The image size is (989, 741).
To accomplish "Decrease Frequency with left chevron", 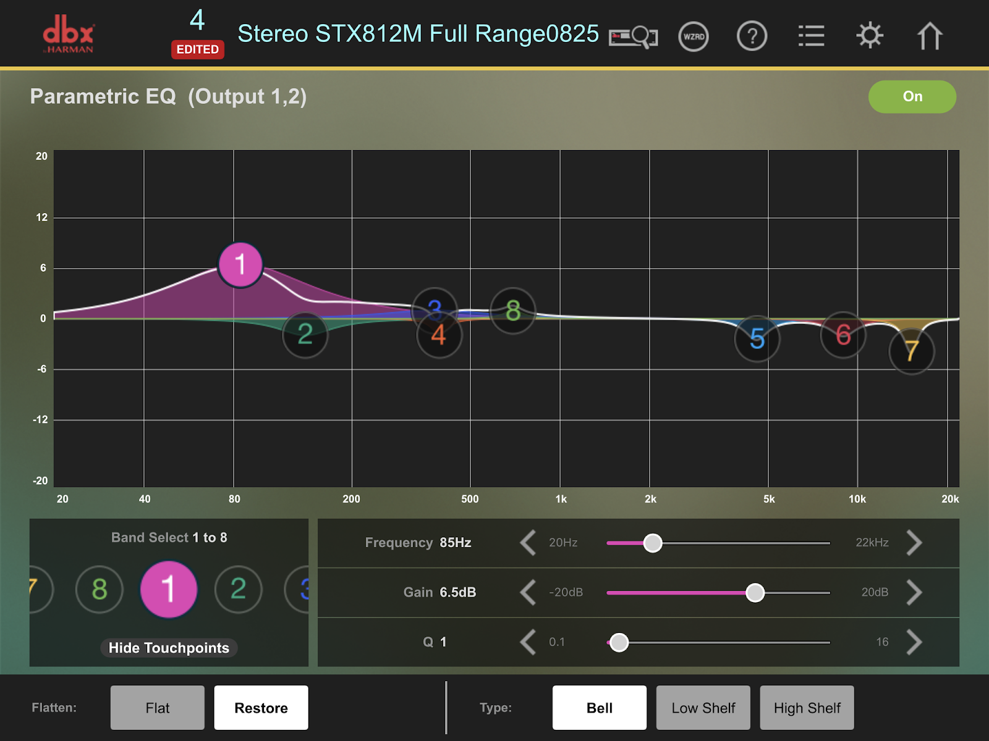I will pyautogui.click(x=528, y=543).
